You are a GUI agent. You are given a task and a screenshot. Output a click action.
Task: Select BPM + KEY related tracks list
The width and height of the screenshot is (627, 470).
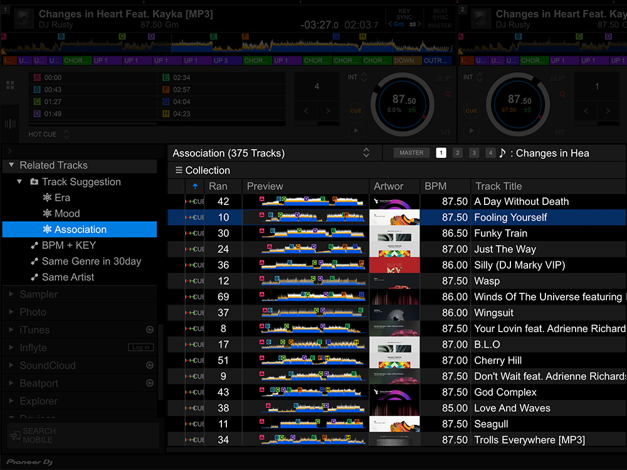pos(68,246)
